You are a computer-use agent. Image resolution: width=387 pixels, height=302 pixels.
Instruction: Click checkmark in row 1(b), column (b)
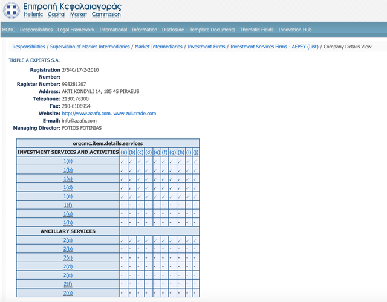pos(131,170)
